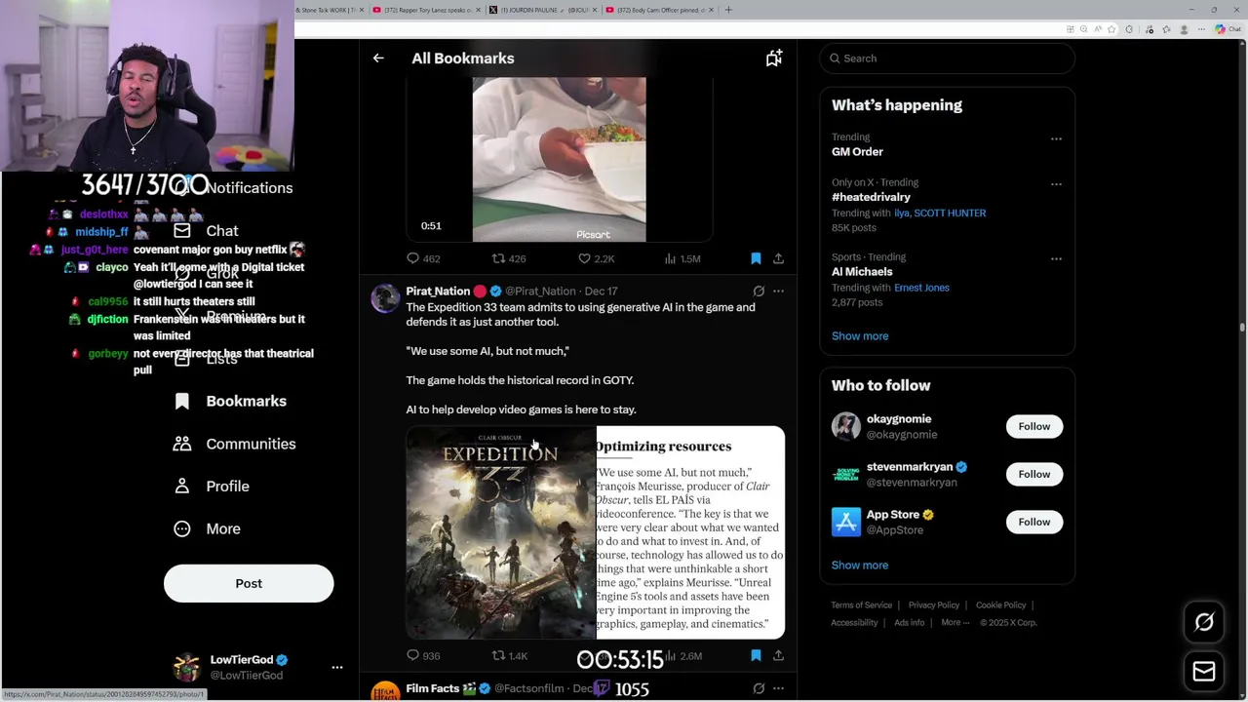1248x702 pixels.
Task: Open more options on the Pirat_Nation post
Action: [x=778, y=291]
